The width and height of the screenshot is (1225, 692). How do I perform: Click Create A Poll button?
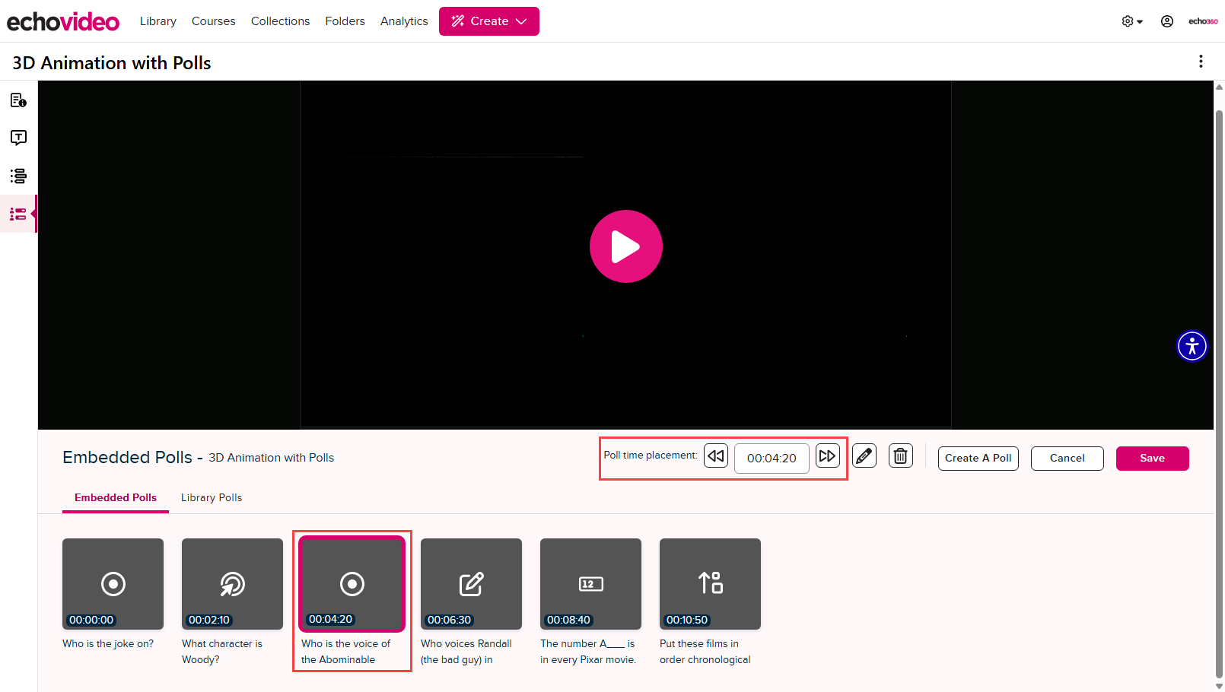tap(978, 459)
